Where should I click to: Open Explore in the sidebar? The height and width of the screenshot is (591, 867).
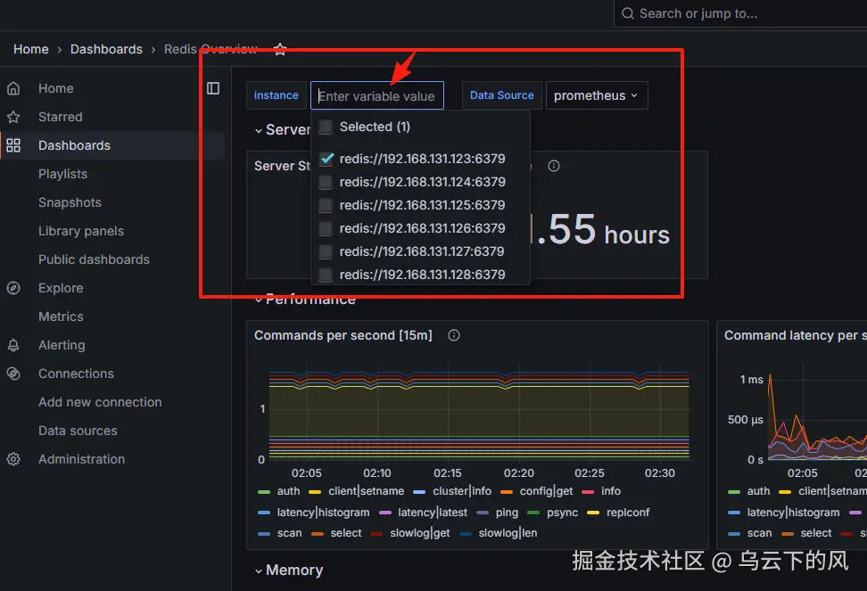tap(61, 288)
